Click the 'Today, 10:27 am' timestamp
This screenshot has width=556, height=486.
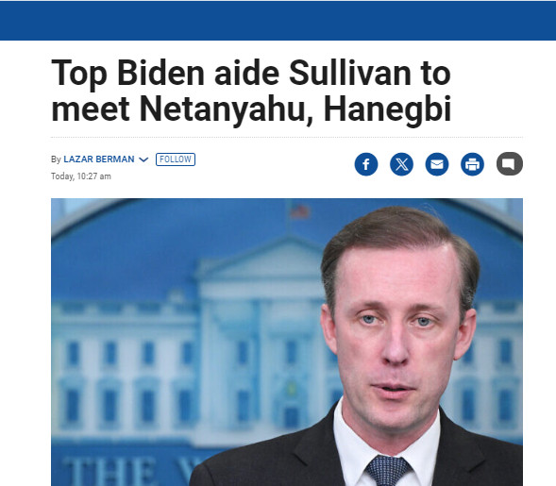point(81,176)
